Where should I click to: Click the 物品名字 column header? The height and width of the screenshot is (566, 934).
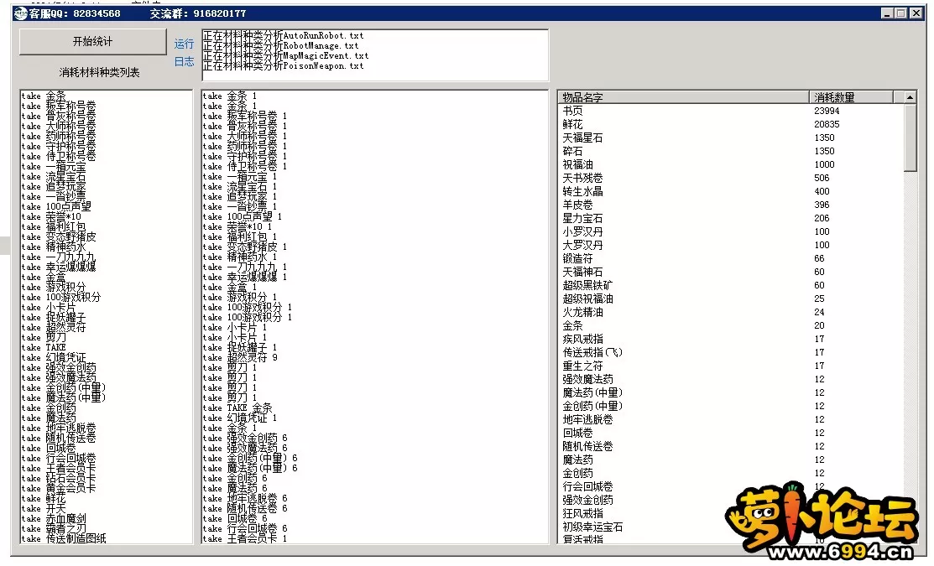coord(683,97)
